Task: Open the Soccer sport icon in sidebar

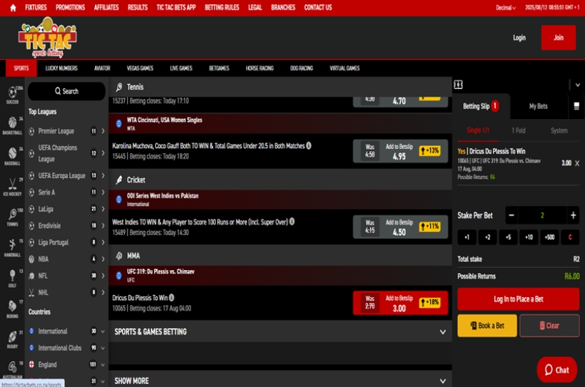Action: point(12,95)
